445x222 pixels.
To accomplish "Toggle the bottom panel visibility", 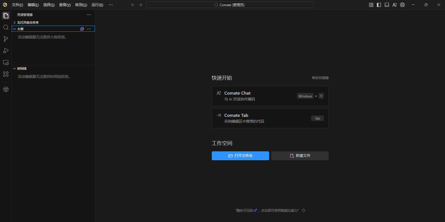I will (x=387, y=5).
